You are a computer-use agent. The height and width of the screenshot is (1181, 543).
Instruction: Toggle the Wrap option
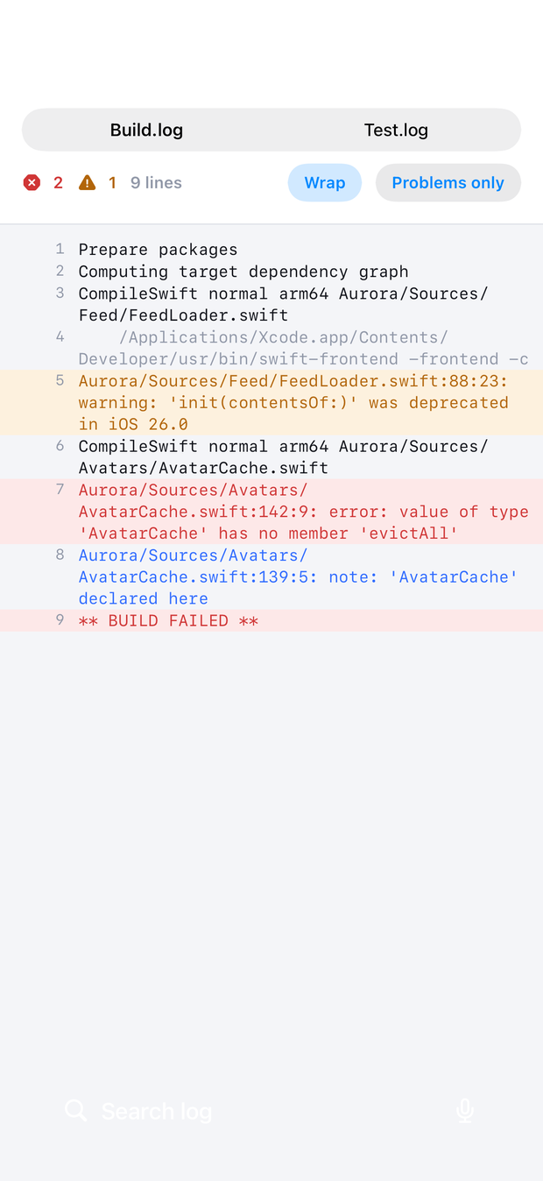tap(325, 182)
